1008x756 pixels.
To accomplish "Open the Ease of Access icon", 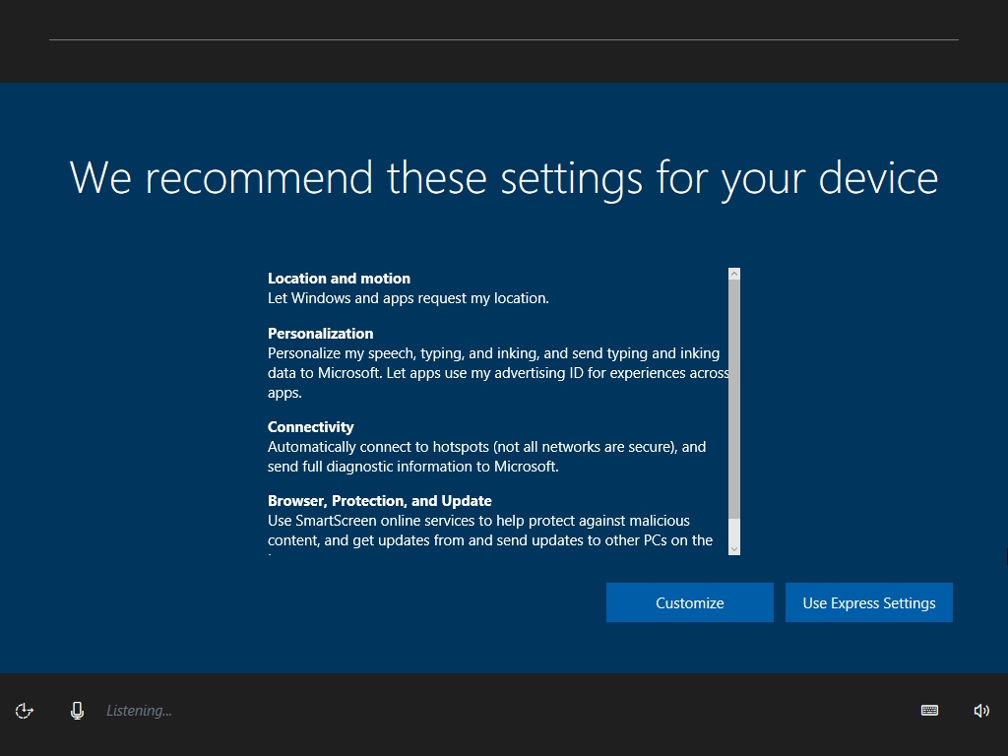I will click(x=25, y=711).
